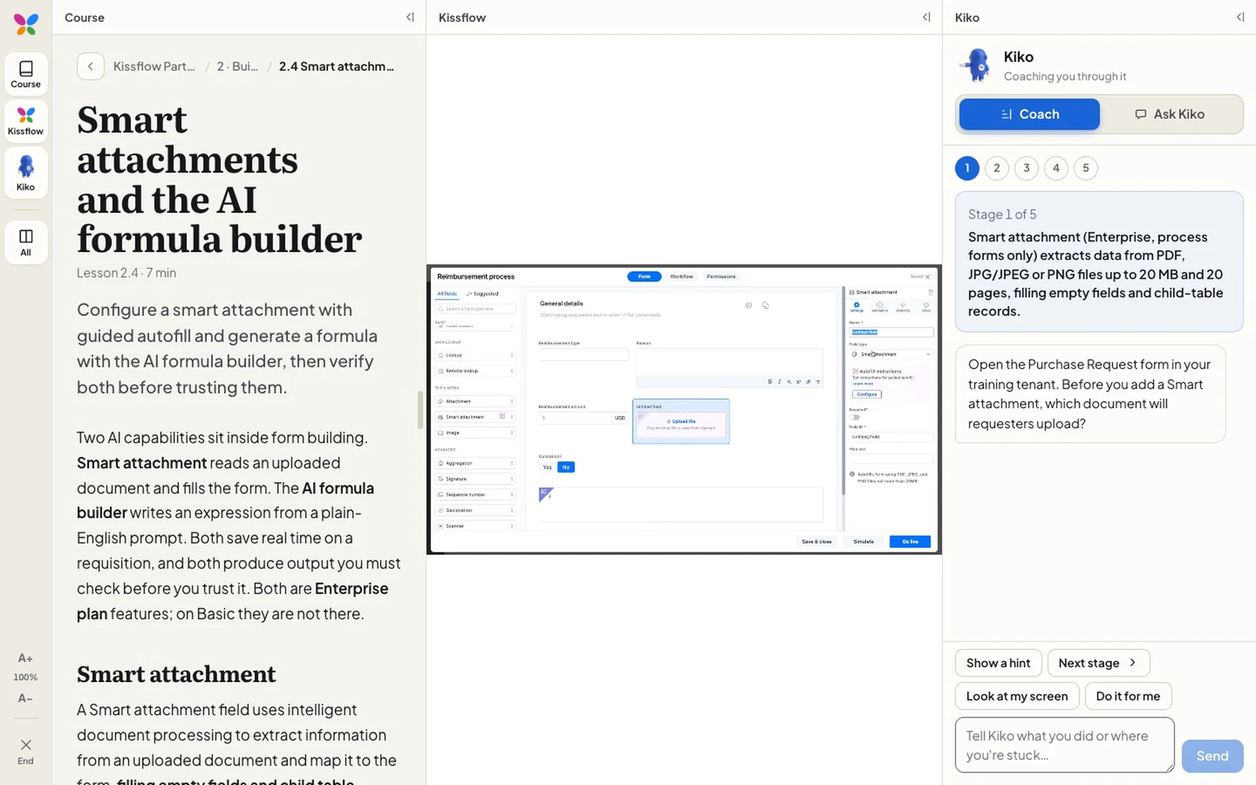This screenshot has height=785, width=1256.
Task: Advance with the Next stage button
Action: 1098,663
